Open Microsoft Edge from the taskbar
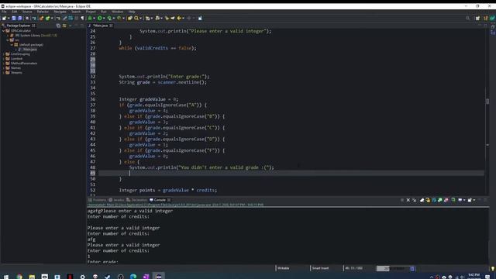 coord(133,277)
